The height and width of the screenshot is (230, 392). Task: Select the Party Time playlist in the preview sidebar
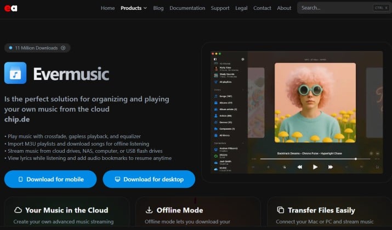226,68
